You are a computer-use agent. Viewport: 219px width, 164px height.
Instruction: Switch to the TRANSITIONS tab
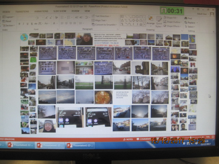pos(22,12)
